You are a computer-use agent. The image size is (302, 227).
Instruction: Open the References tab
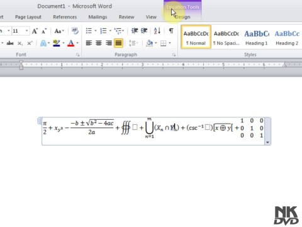(65, 17)
